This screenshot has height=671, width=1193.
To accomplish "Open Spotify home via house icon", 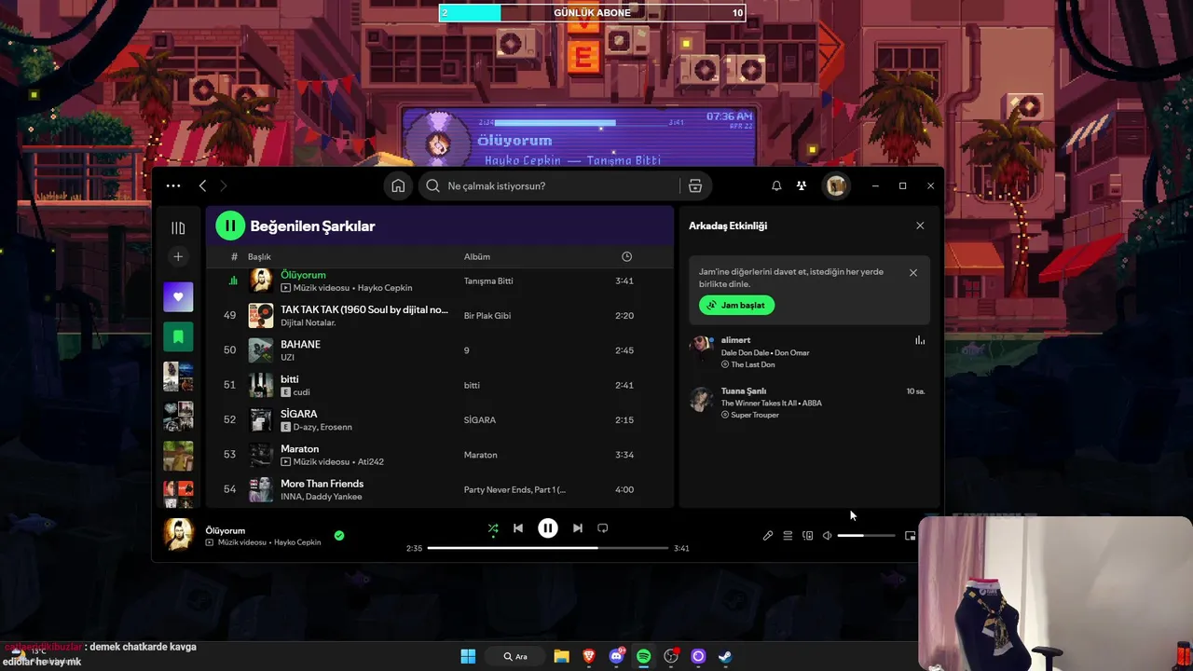I will coord(398,185).
